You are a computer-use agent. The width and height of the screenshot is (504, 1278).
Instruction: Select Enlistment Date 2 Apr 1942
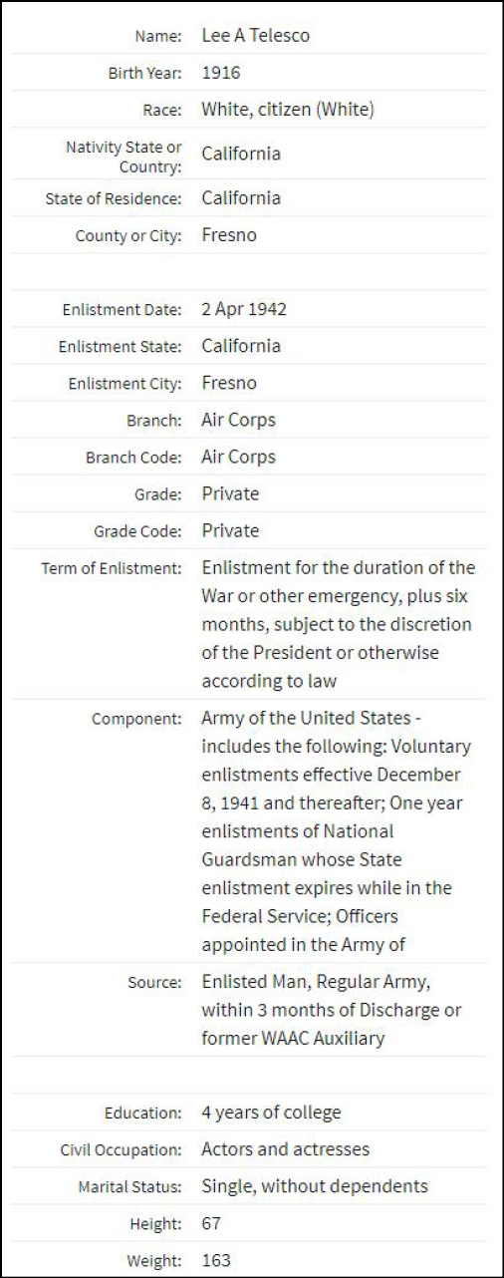coord(244,309)
